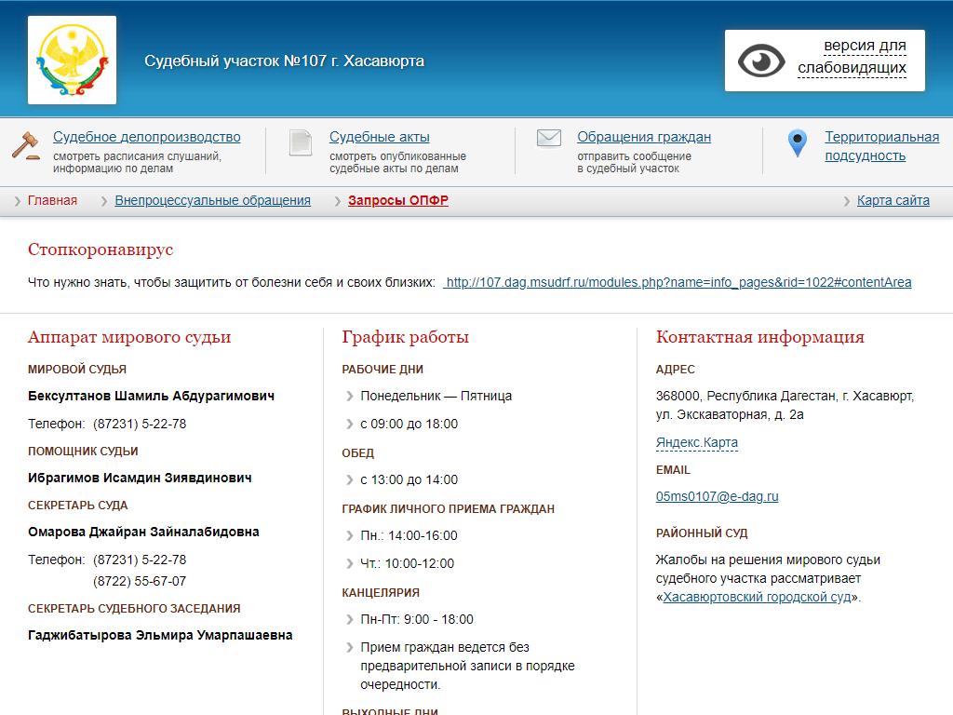Click the envelope icon for citizen appeals
This screenshot has height=715, width=953.
pos(549,139)
